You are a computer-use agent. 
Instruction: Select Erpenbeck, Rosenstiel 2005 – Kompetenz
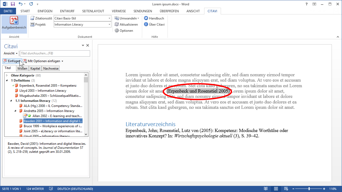(x=48, y=86)
